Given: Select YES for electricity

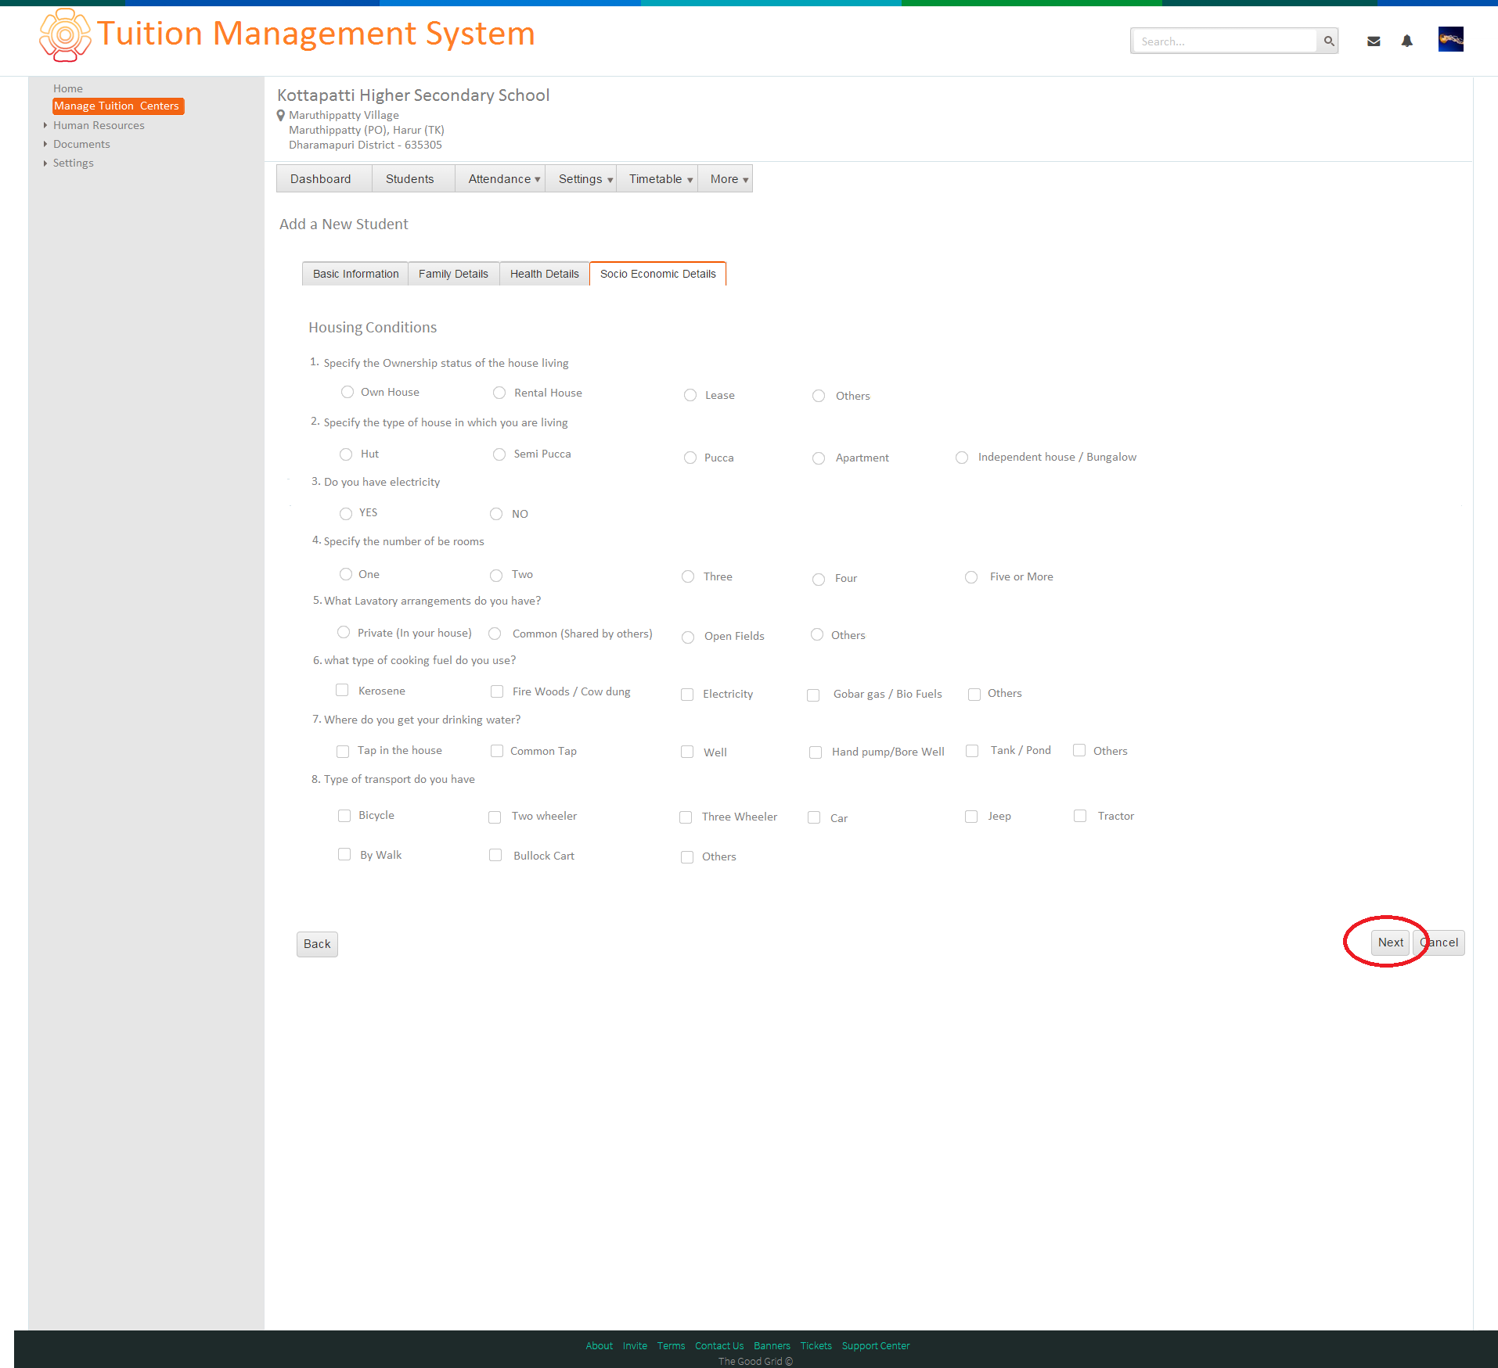Looking at the screenshot, I should (346, 514).
